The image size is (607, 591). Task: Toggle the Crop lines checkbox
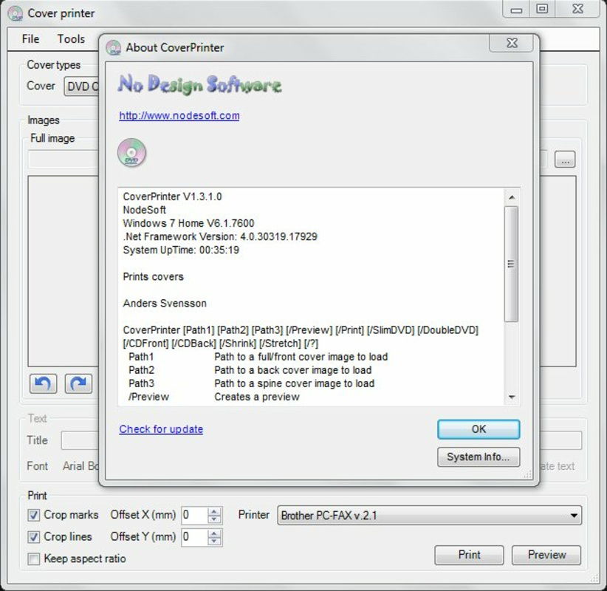pos(34,537)
